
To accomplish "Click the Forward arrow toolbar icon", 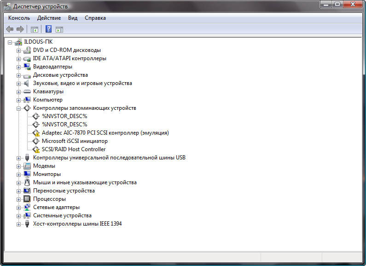I will coord(20,29).
